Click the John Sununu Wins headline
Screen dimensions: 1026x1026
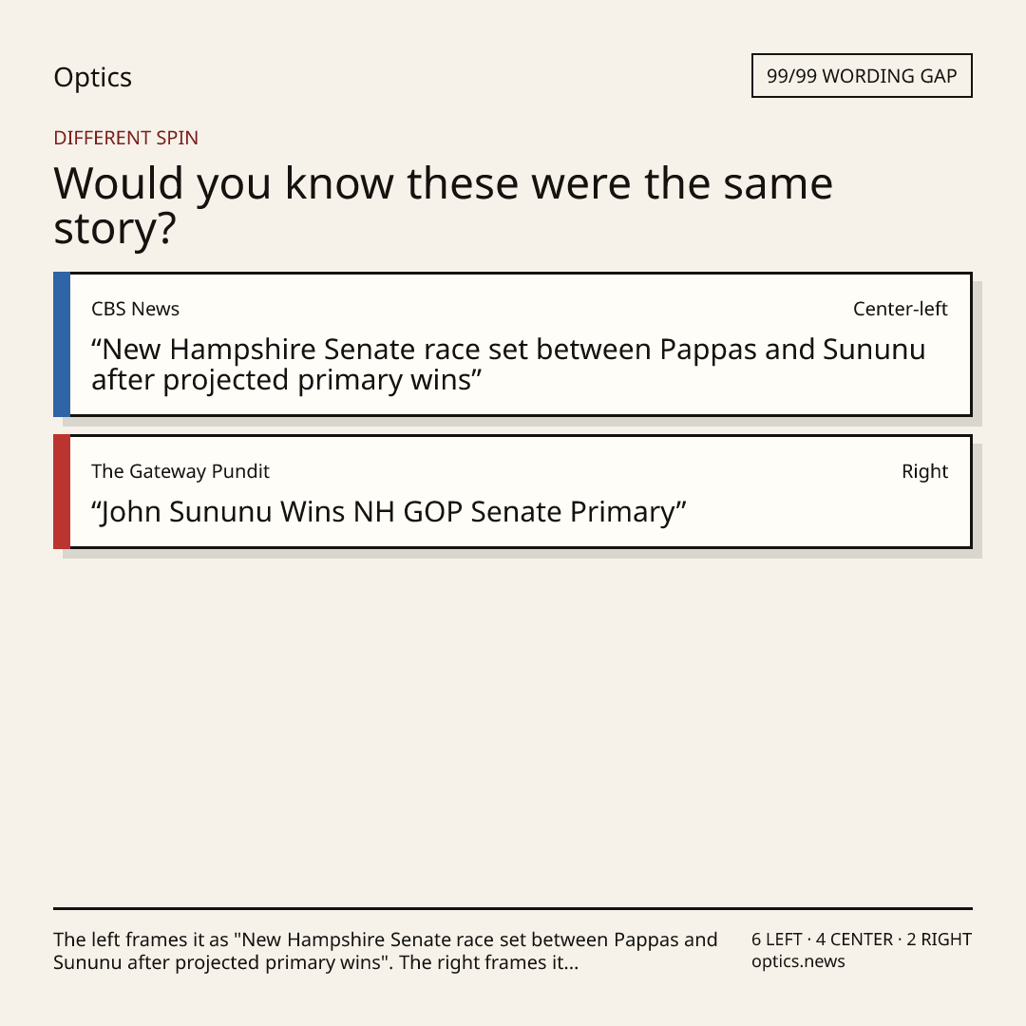[389, 512]
